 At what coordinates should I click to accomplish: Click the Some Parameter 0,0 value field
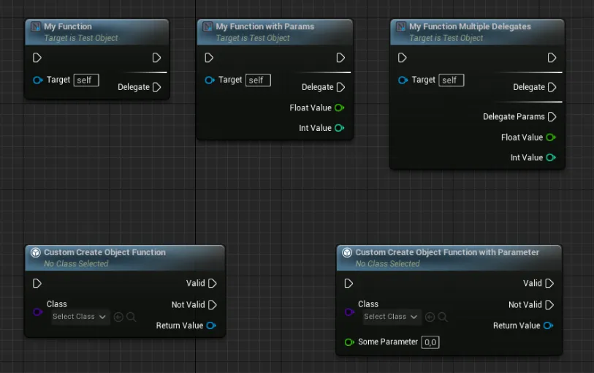click(430, 342)
